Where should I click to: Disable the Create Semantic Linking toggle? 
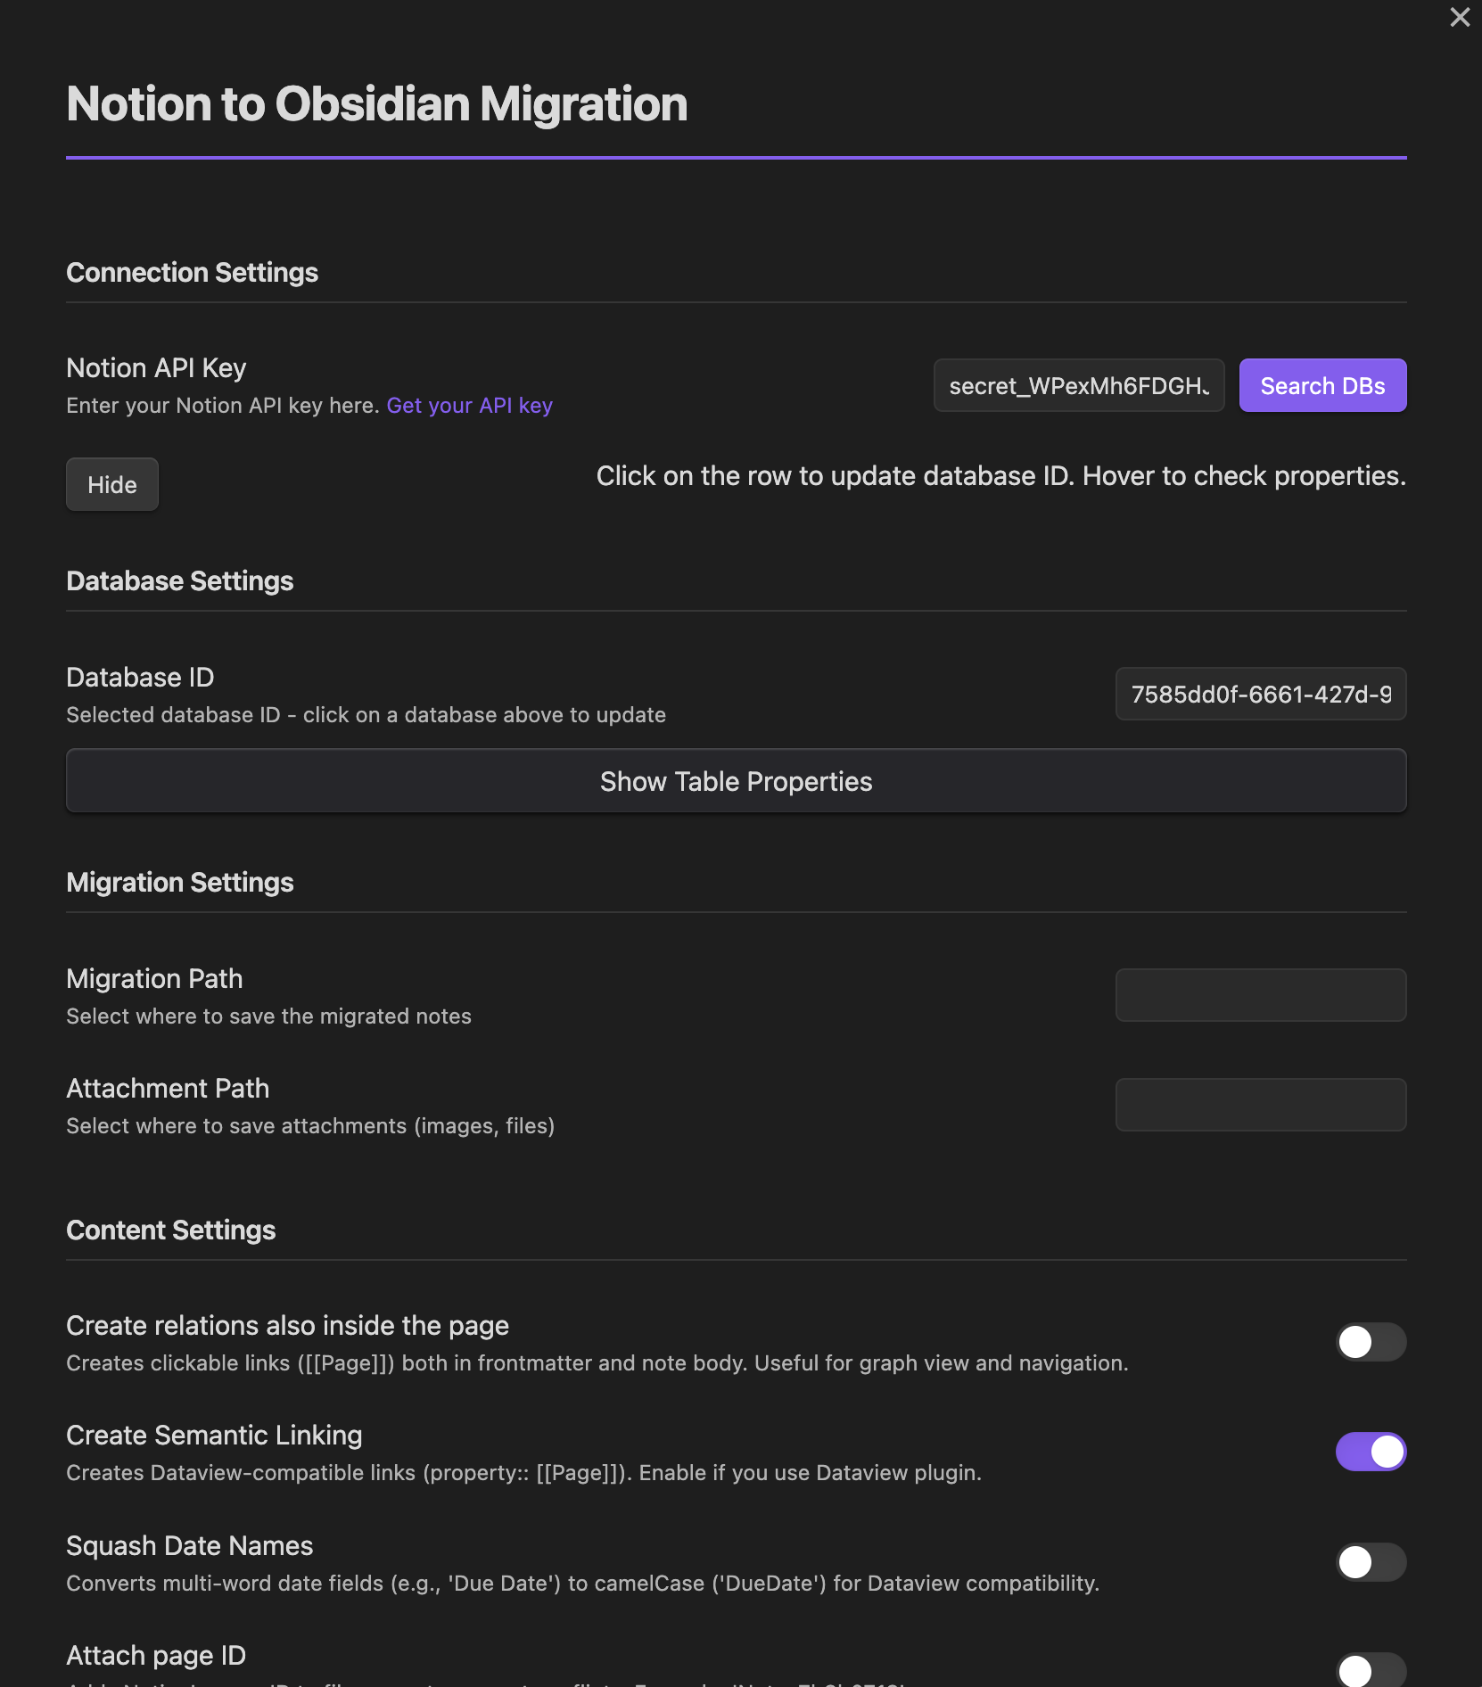coord(1371,1452)
